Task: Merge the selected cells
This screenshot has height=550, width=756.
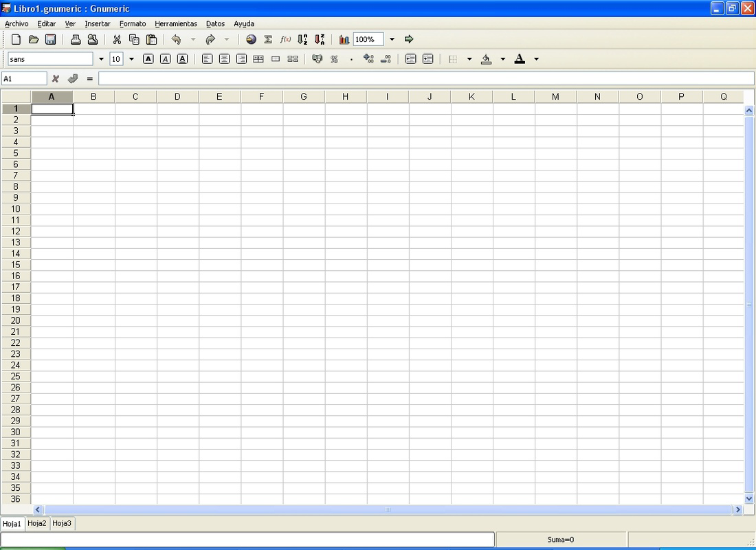Action: pyautogui.click(x=275, y=58)
